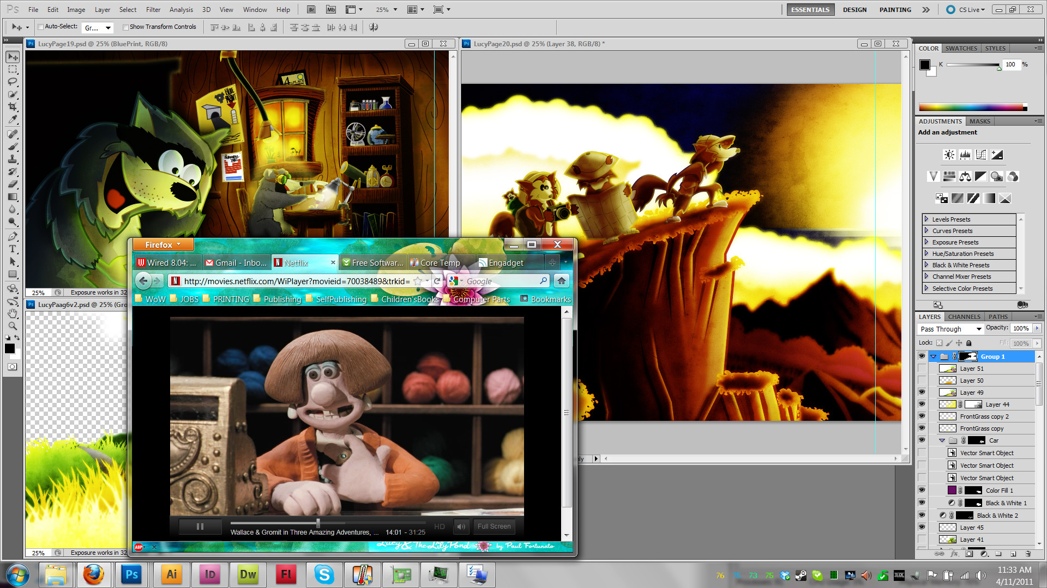
Task: Hide the Black & White 2 layer
Action: tap(922, 515)
